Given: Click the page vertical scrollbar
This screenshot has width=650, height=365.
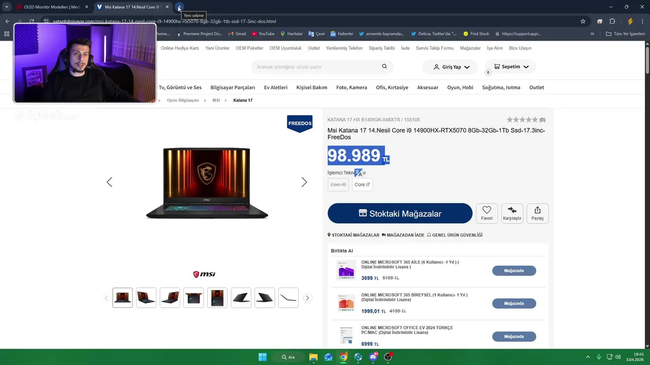Looking at the screenshot, I should click(x=647, y=61).
